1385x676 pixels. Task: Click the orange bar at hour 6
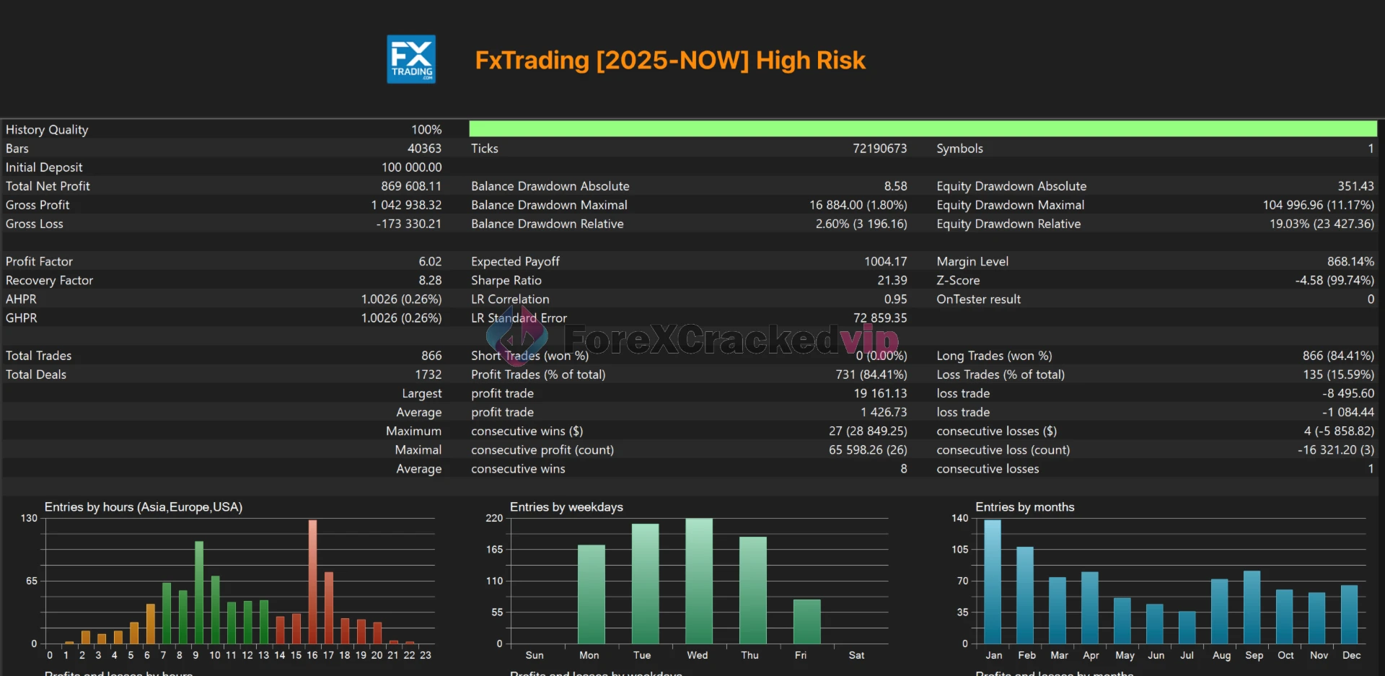pos(150,623)
